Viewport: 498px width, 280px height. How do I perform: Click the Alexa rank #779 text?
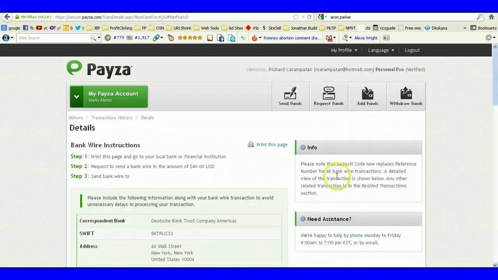(119, 38)
